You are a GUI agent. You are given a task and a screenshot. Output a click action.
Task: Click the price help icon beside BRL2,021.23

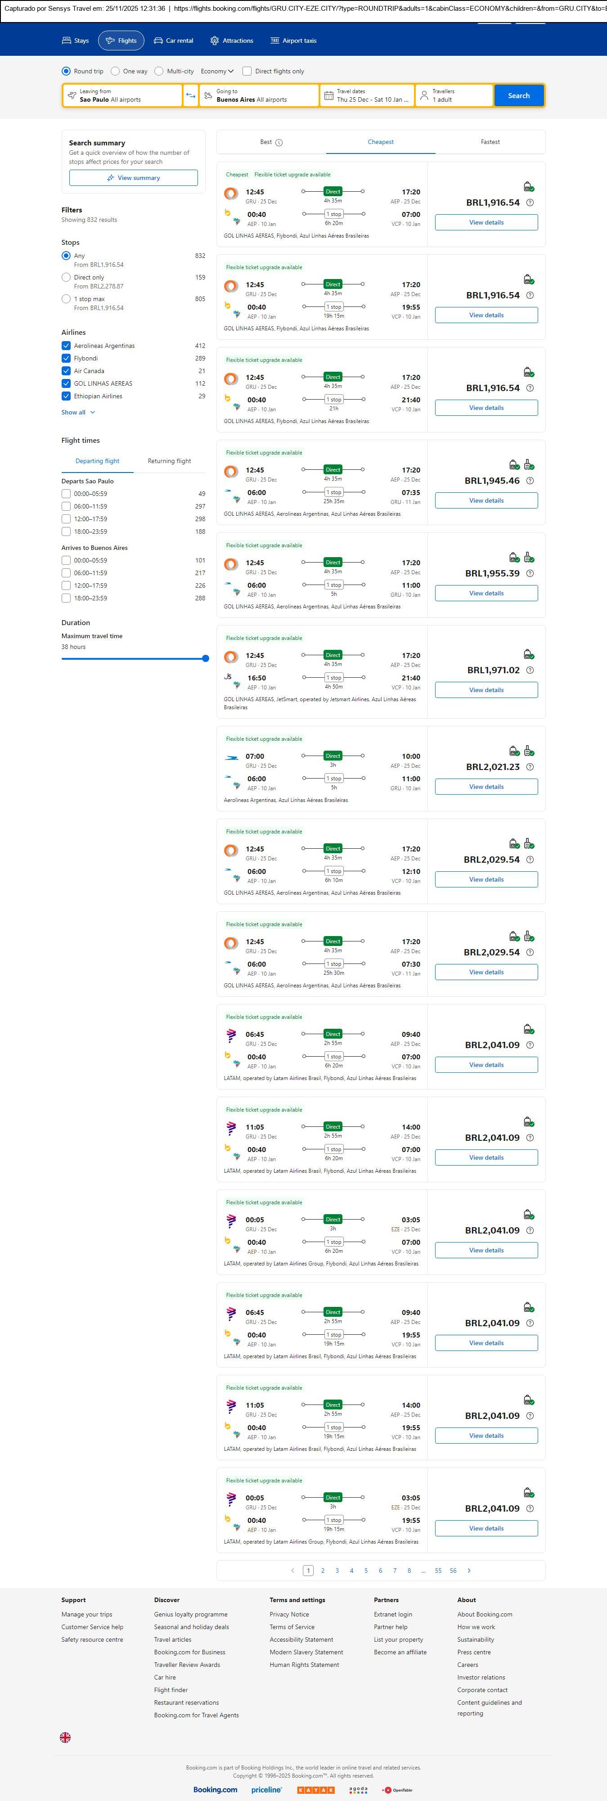point(529,767)
